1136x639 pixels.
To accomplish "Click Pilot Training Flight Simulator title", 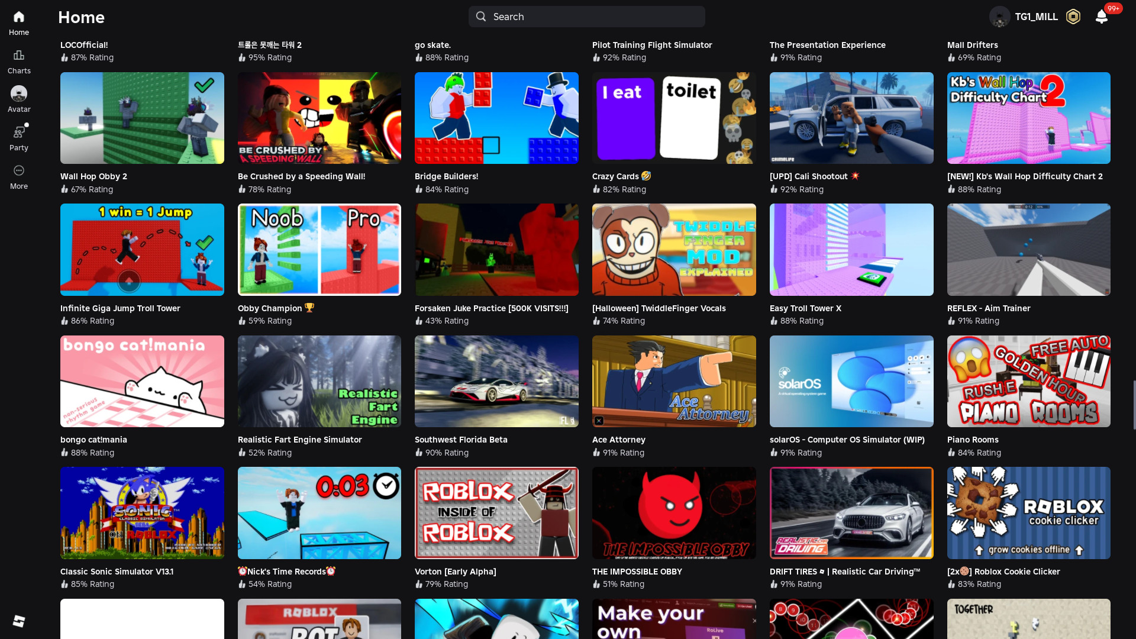I will (x=652, y=45).
